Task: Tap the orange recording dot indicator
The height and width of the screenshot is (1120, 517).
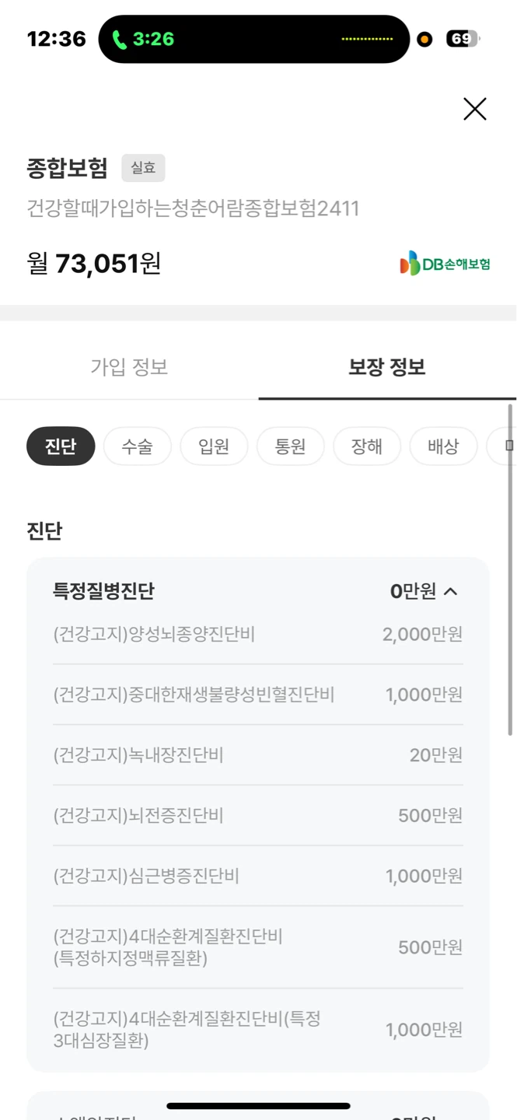Action: (x=424, y=39)
